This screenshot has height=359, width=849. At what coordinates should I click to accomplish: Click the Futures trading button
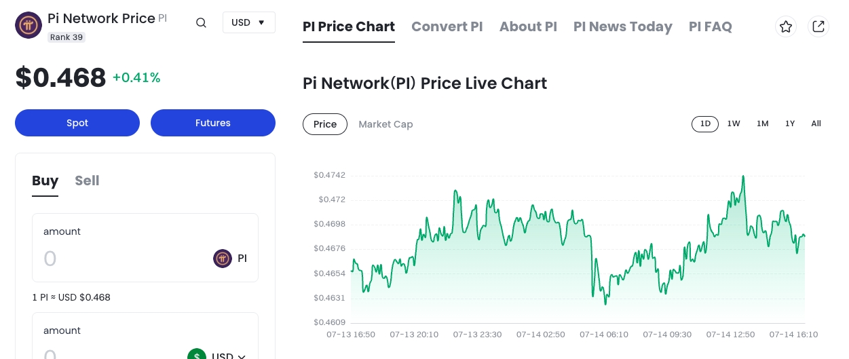coord(213,123)
